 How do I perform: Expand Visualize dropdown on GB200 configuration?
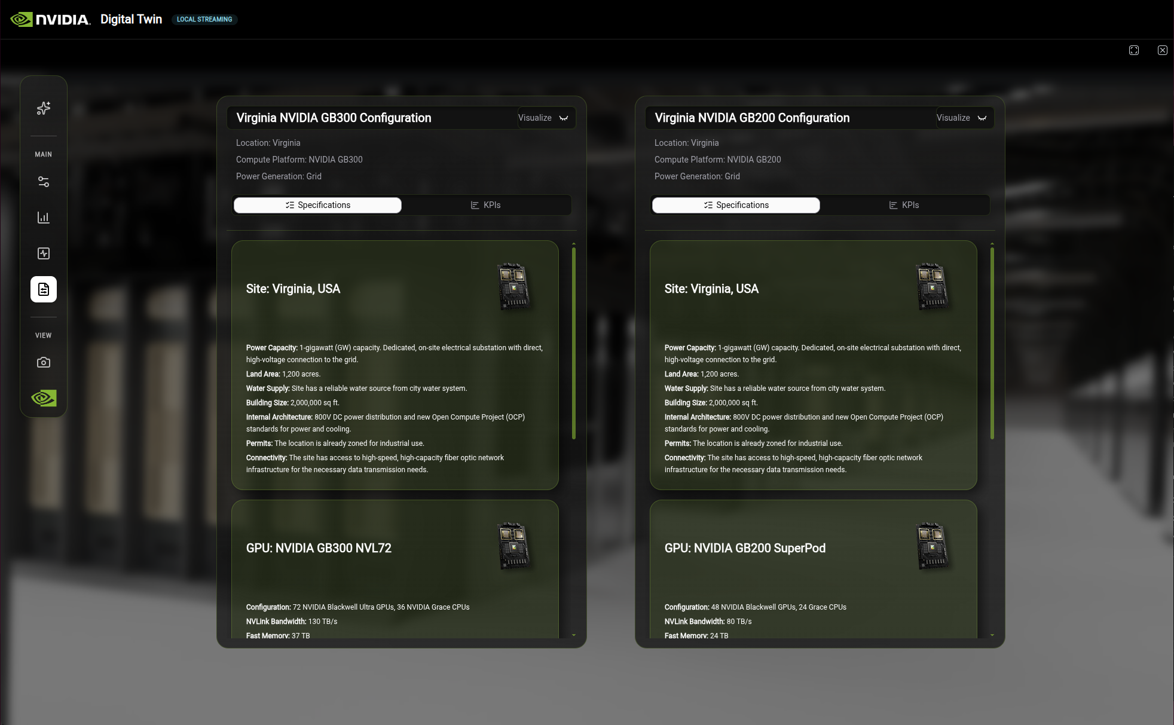coord(964,118)
